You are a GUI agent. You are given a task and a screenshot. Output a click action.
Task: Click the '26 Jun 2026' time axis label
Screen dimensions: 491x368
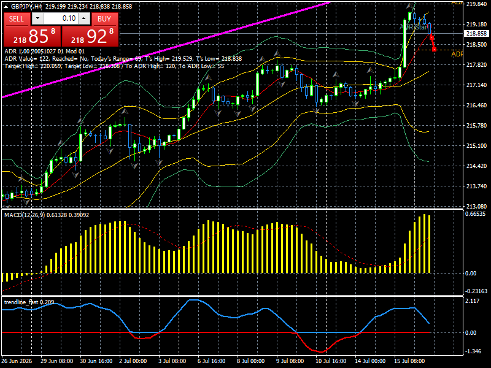17,361
